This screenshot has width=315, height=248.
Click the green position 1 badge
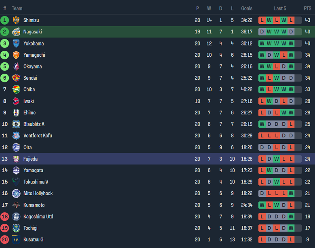[x=5, y=20]
